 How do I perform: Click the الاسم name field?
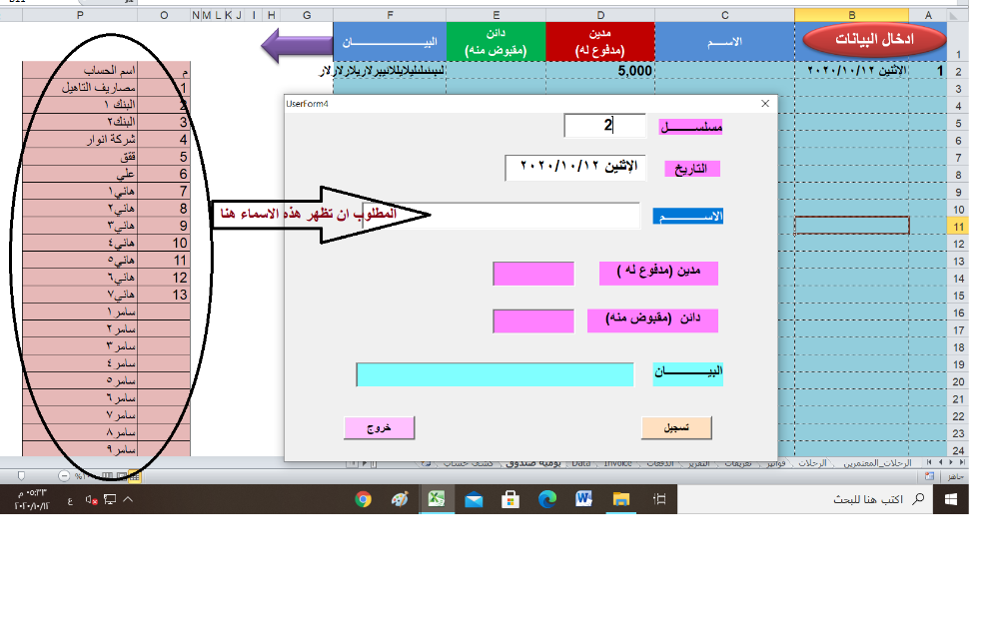click(500, 216)
